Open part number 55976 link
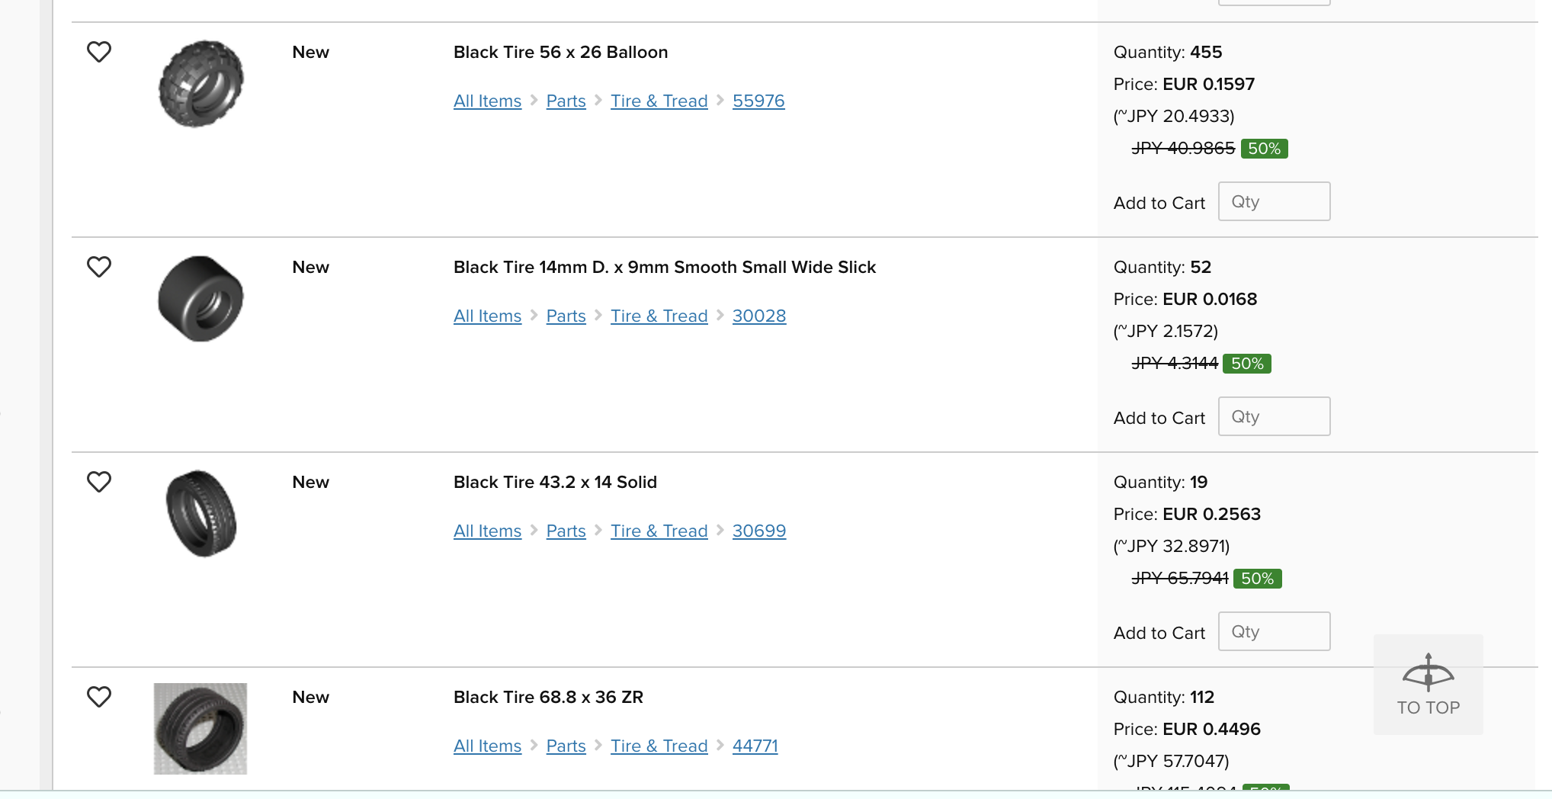This screenshot has height=799, width=1552. coord(758,101)
